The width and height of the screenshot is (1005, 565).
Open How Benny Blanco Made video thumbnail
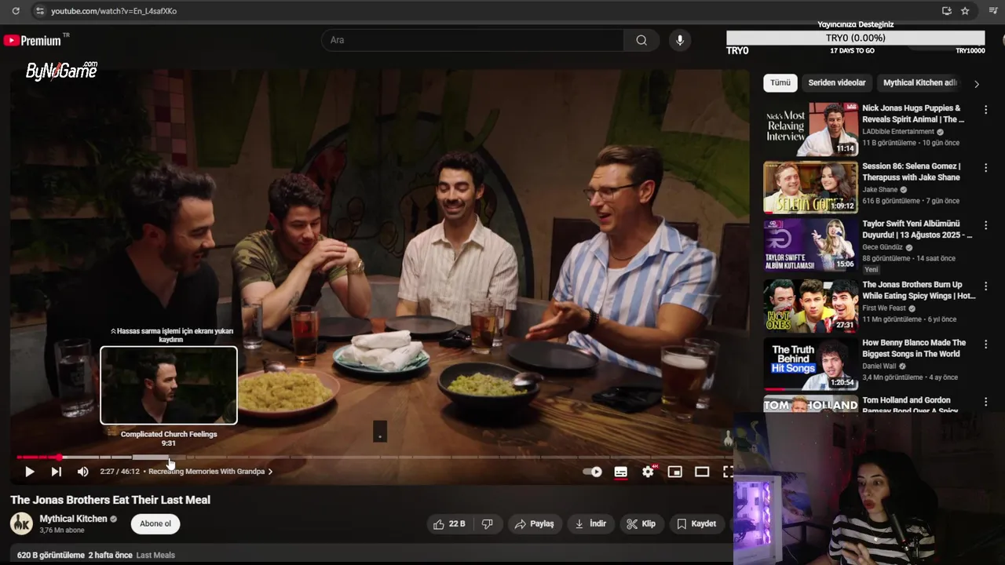coord(810,364)
